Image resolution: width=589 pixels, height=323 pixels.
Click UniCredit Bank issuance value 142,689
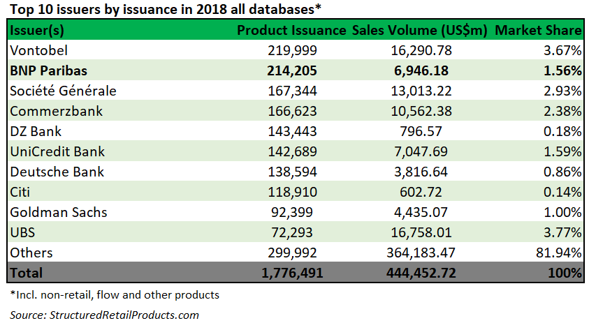coord(292,152)
